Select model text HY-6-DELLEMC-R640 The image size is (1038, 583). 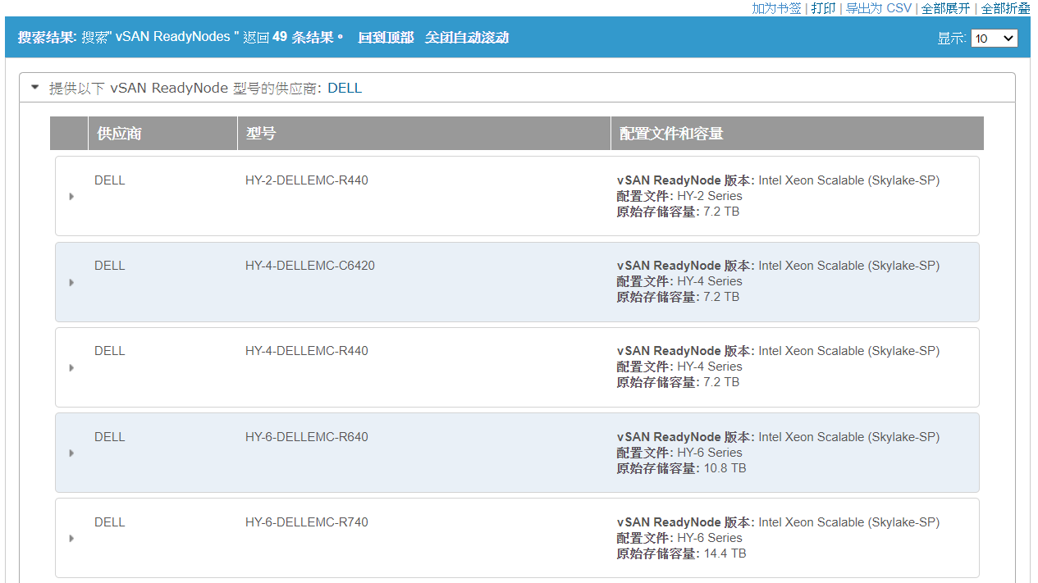[x=307, y=437]
